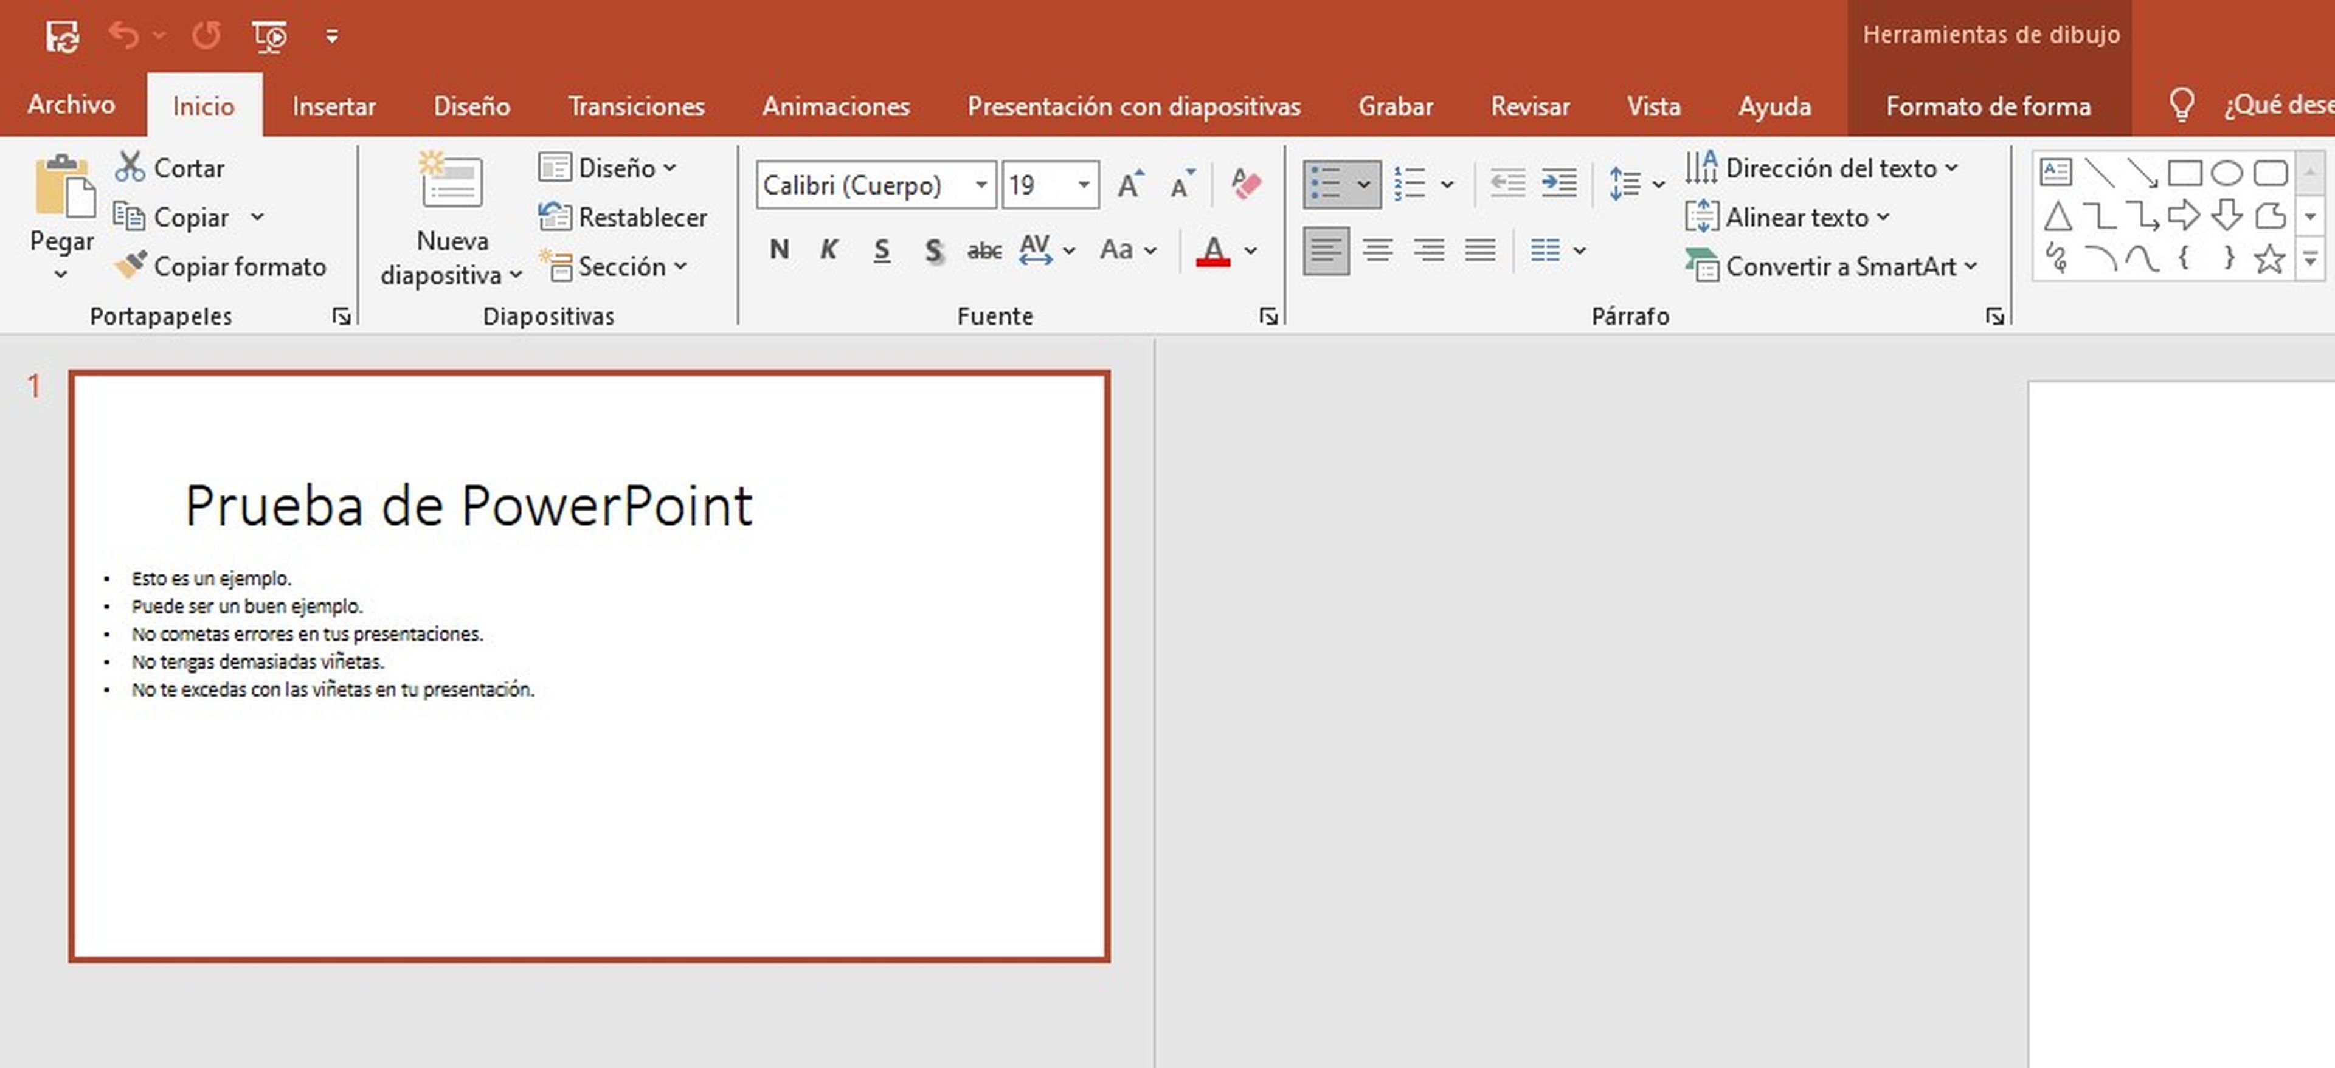This screenshot has width=2335, height=1068.
Task: Open the Formato de forma tab
Action: 1989,106
